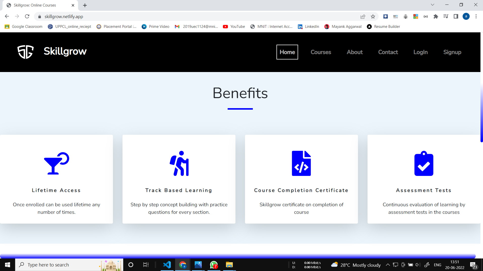Image resolution: width=483 pixels, height=271 pixels.
Task: Click the Skillgrow shield logo
Action: click(25, 52)
